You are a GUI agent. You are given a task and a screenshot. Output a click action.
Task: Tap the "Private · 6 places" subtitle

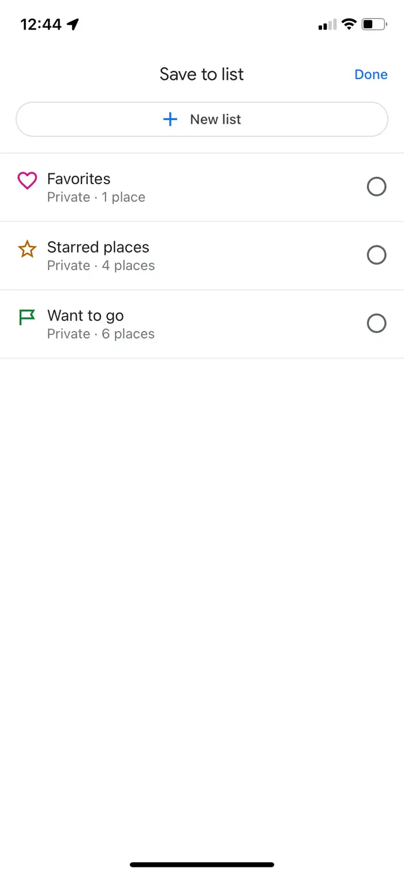click(101, 334)
